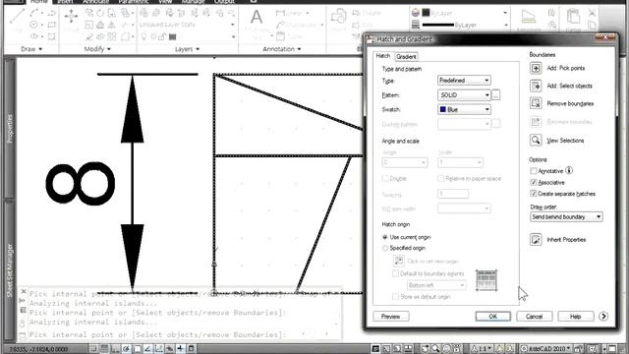Check Relative to paper space
The width and height of the screenshot is (629, 354).
click(441, 178)
